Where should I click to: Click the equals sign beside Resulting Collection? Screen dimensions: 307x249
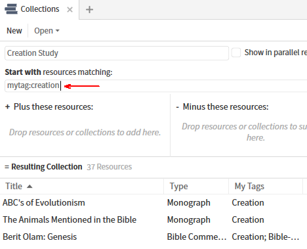7,167
